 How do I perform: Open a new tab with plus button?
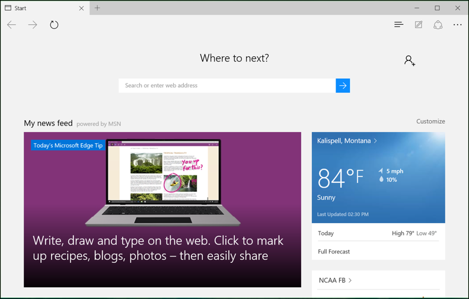point(97,8)
